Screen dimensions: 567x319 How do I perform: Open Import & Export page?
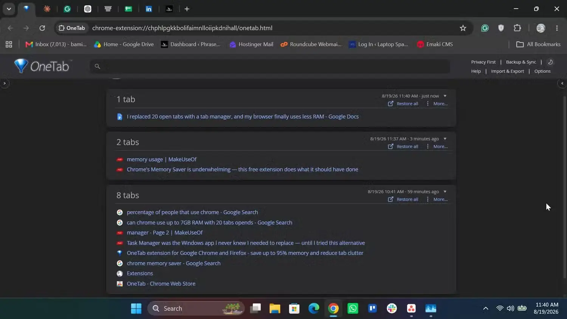point(507,71)
